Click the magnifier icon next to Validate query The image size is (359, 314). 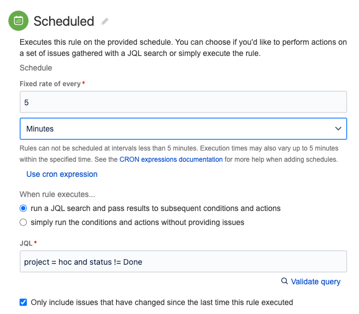click(285, 281)
